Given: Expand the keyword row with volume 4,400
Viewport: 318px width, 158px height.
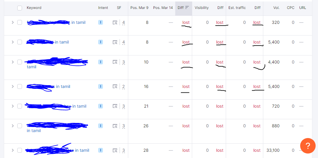Looking at the screenshot, I should (12, 62).
